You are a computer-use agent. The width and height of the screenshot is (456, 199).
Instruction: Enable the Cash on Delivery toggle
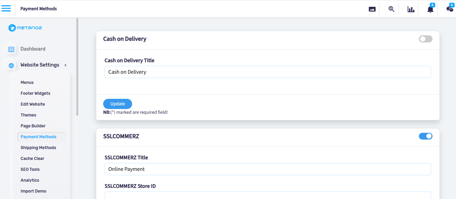click(x=425, y=39)
